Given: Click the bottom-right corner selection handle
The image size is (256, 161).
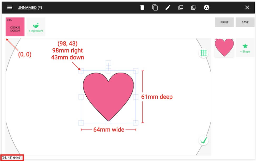Looking at the screenshot, I should coord(136,123).
